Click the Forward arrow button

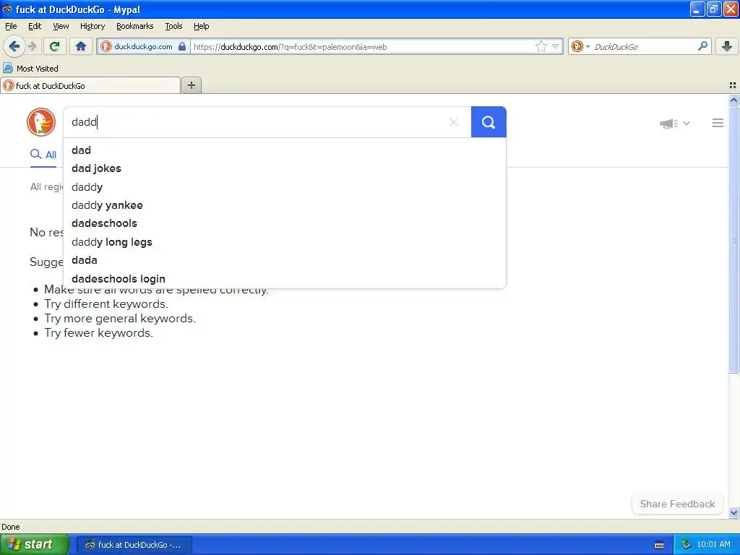coord(32,46)
